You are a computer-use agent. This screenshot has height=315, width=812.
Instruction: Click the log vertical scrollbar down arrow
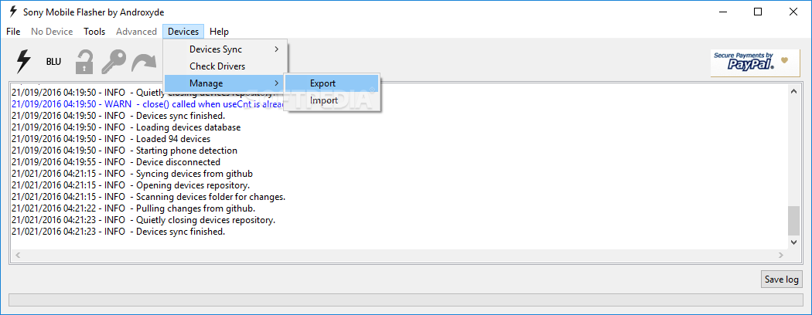point(794,242)
